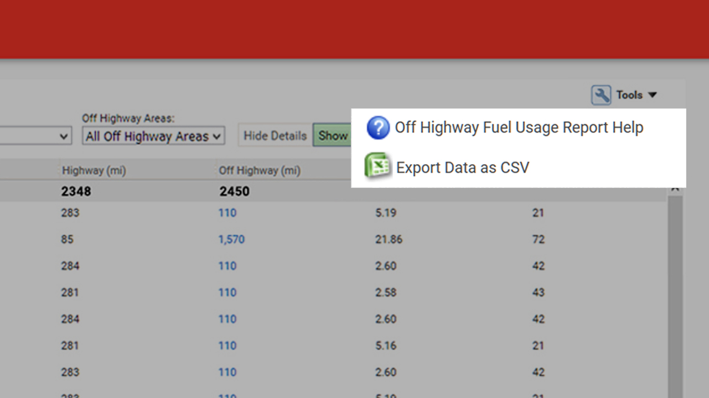Toggle the green Show details option

pos(332,136)
